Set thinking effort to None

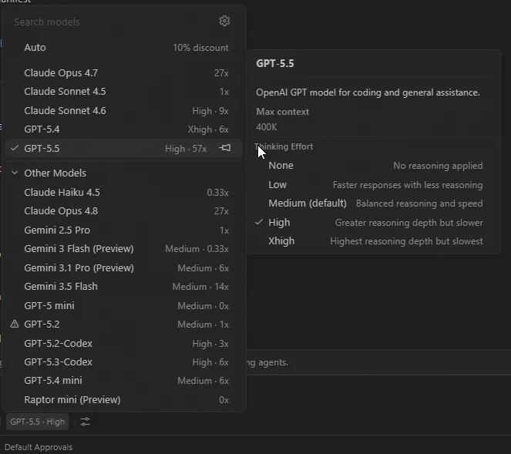pos(374,166)
